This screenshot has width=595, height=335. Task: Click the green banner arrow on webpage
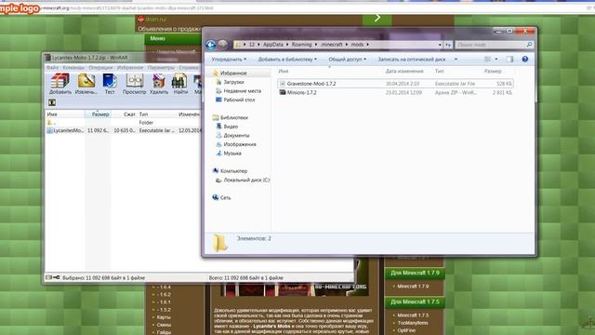(377, 18)
